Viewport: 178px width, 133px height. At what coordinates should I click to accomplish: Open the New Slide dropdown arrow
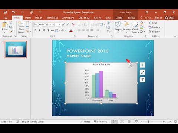tap(21, 33)
